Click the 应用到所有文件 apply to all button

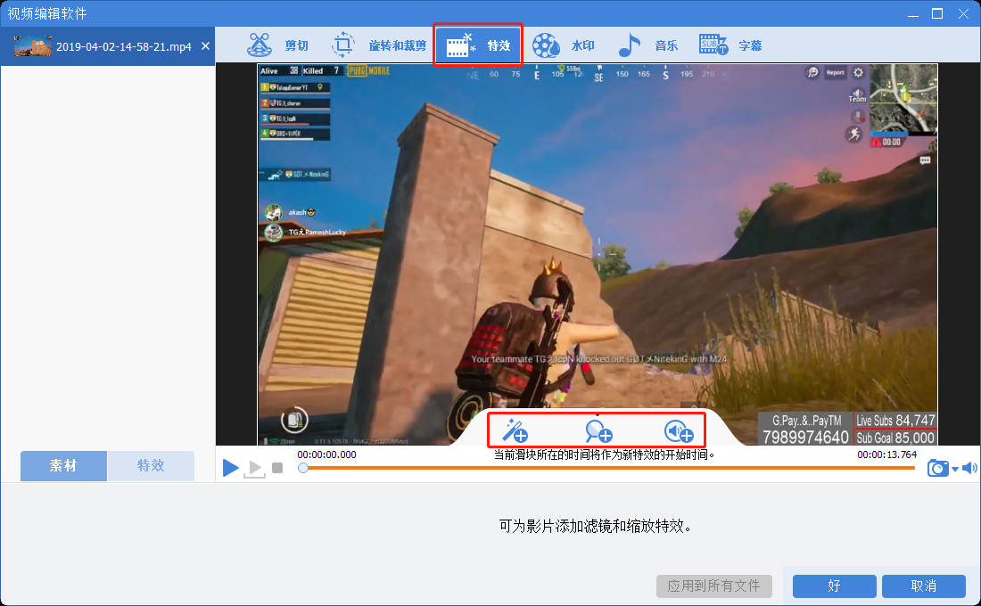click(x=713, y=586)
